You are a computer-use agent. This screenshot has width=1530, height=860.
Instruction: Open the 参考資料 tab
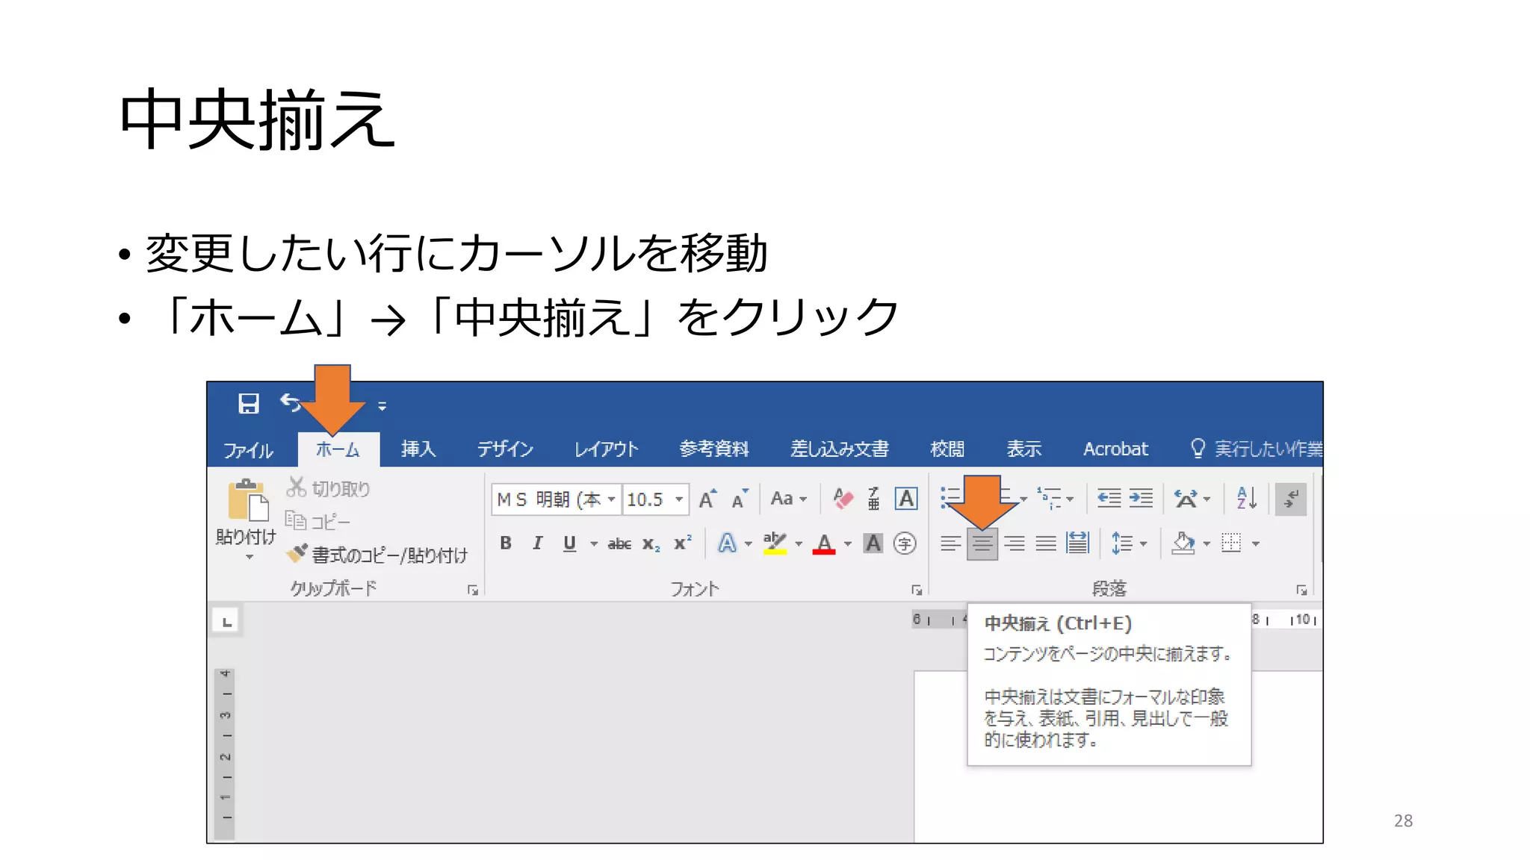click(x=713, y=449)
